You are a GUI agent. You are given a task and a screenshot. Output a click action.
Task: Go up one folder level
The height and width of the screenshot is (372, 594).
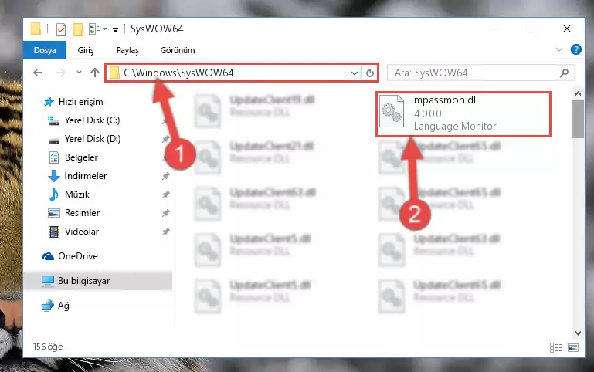pos(95,73)
